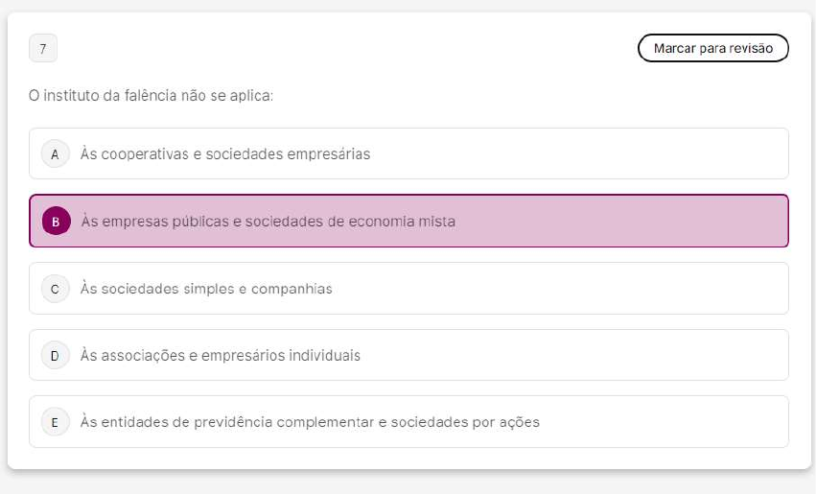Deselect the highlighted pink option B box
This screenshot has width=816, height=494.
(x=623, y=222)
